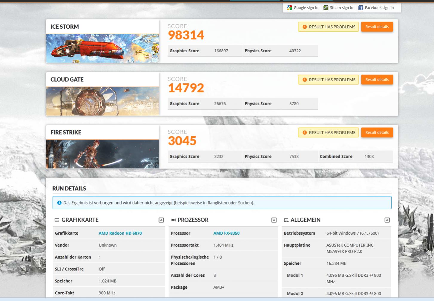Click SLI / CrossFire value Off
Screen dimensions: 434x301
click(x=102, y=269)
